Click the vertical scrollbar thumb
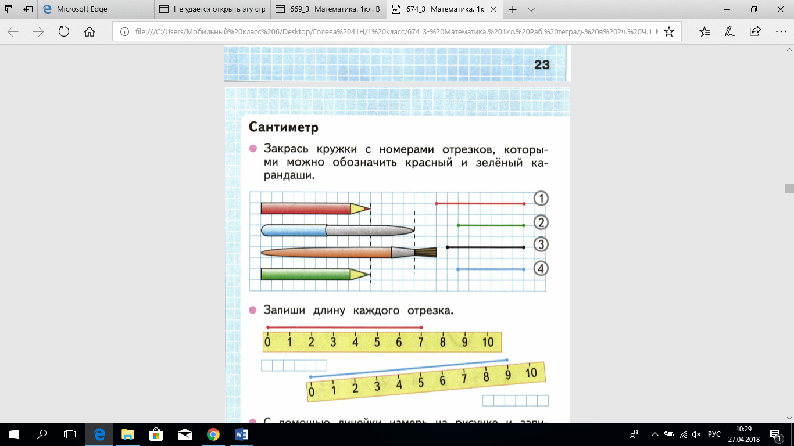Image resolution: width=794 pixels, height=446 pixels. (x=789, y=188)
